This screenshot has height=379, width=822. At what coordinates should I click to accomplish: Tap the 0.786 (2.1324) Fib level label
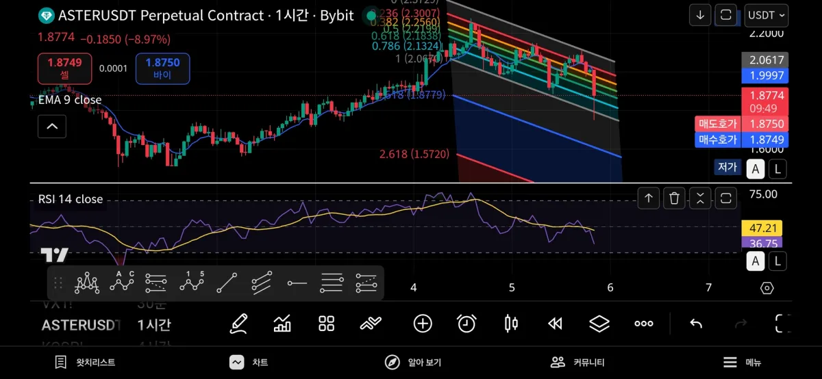408,46
